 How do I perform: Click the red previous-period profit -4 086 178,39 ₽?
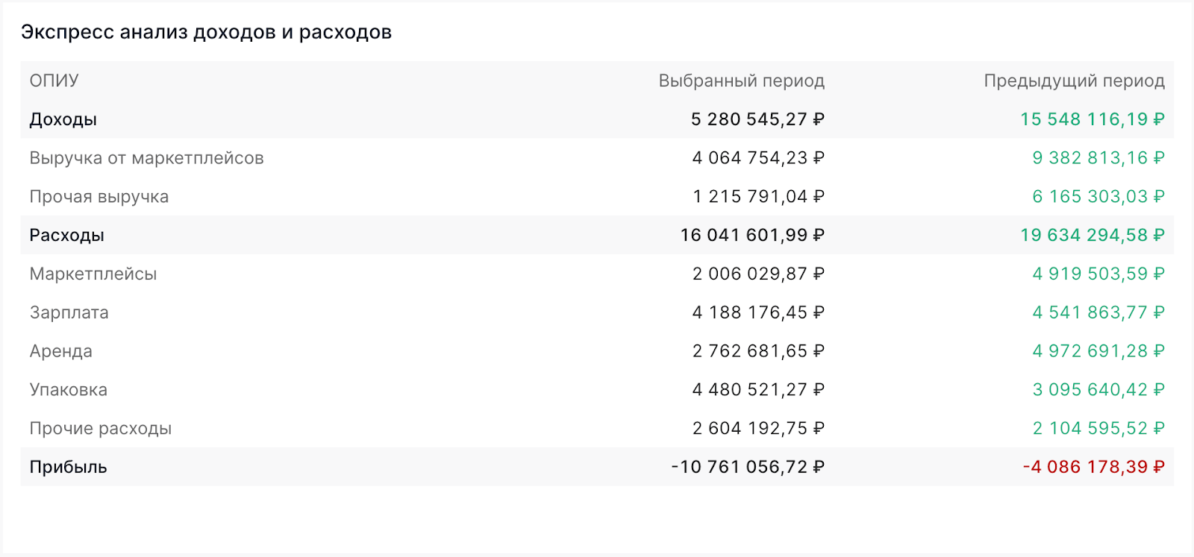click(x=1093, y=468)
